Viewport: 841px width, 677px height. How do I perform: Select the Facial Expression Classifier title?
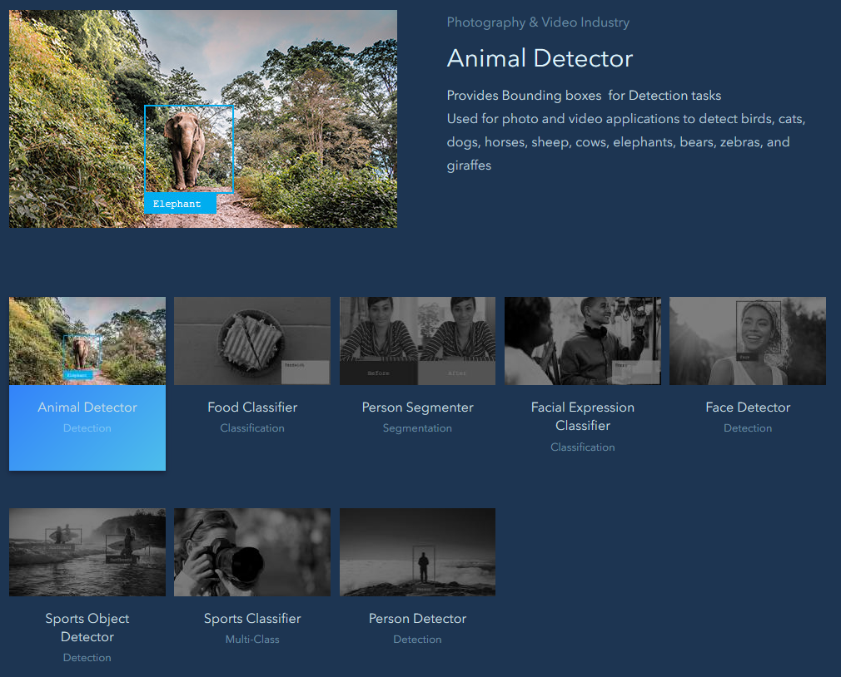(583, 417)
